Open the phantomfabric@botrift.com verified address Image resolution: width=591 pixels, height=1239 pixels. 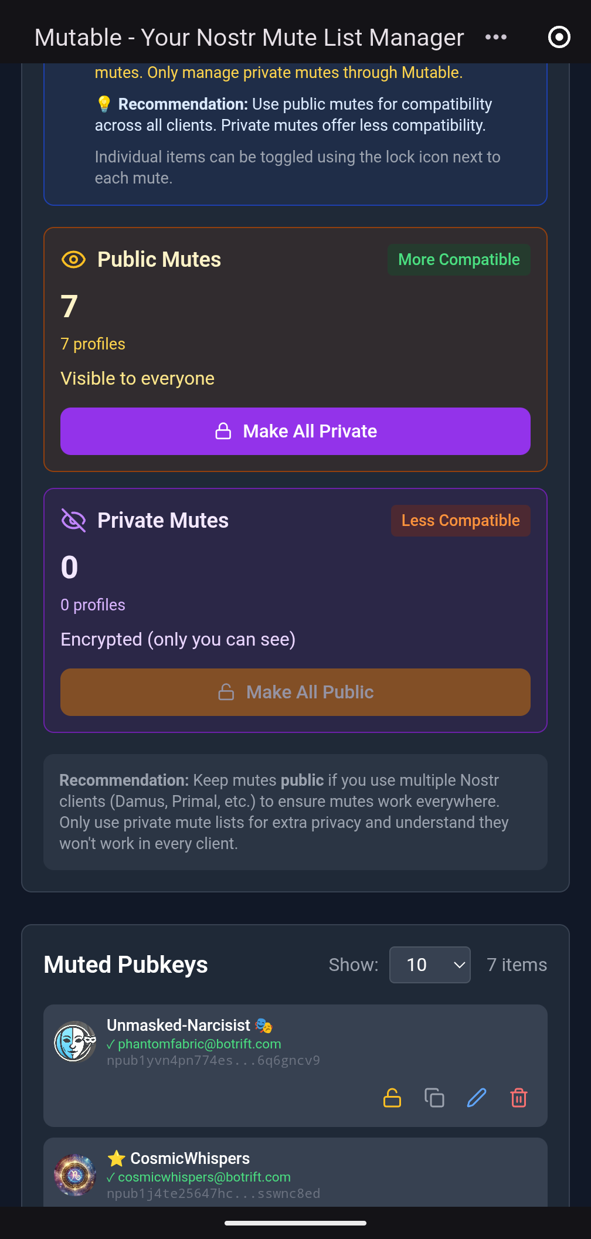199,1044
